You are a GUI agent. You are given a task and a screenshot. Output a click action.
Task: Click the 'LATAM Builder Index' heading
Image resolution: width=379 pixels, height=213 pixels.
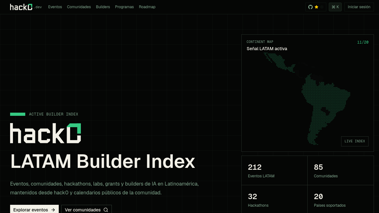[103, 162]
